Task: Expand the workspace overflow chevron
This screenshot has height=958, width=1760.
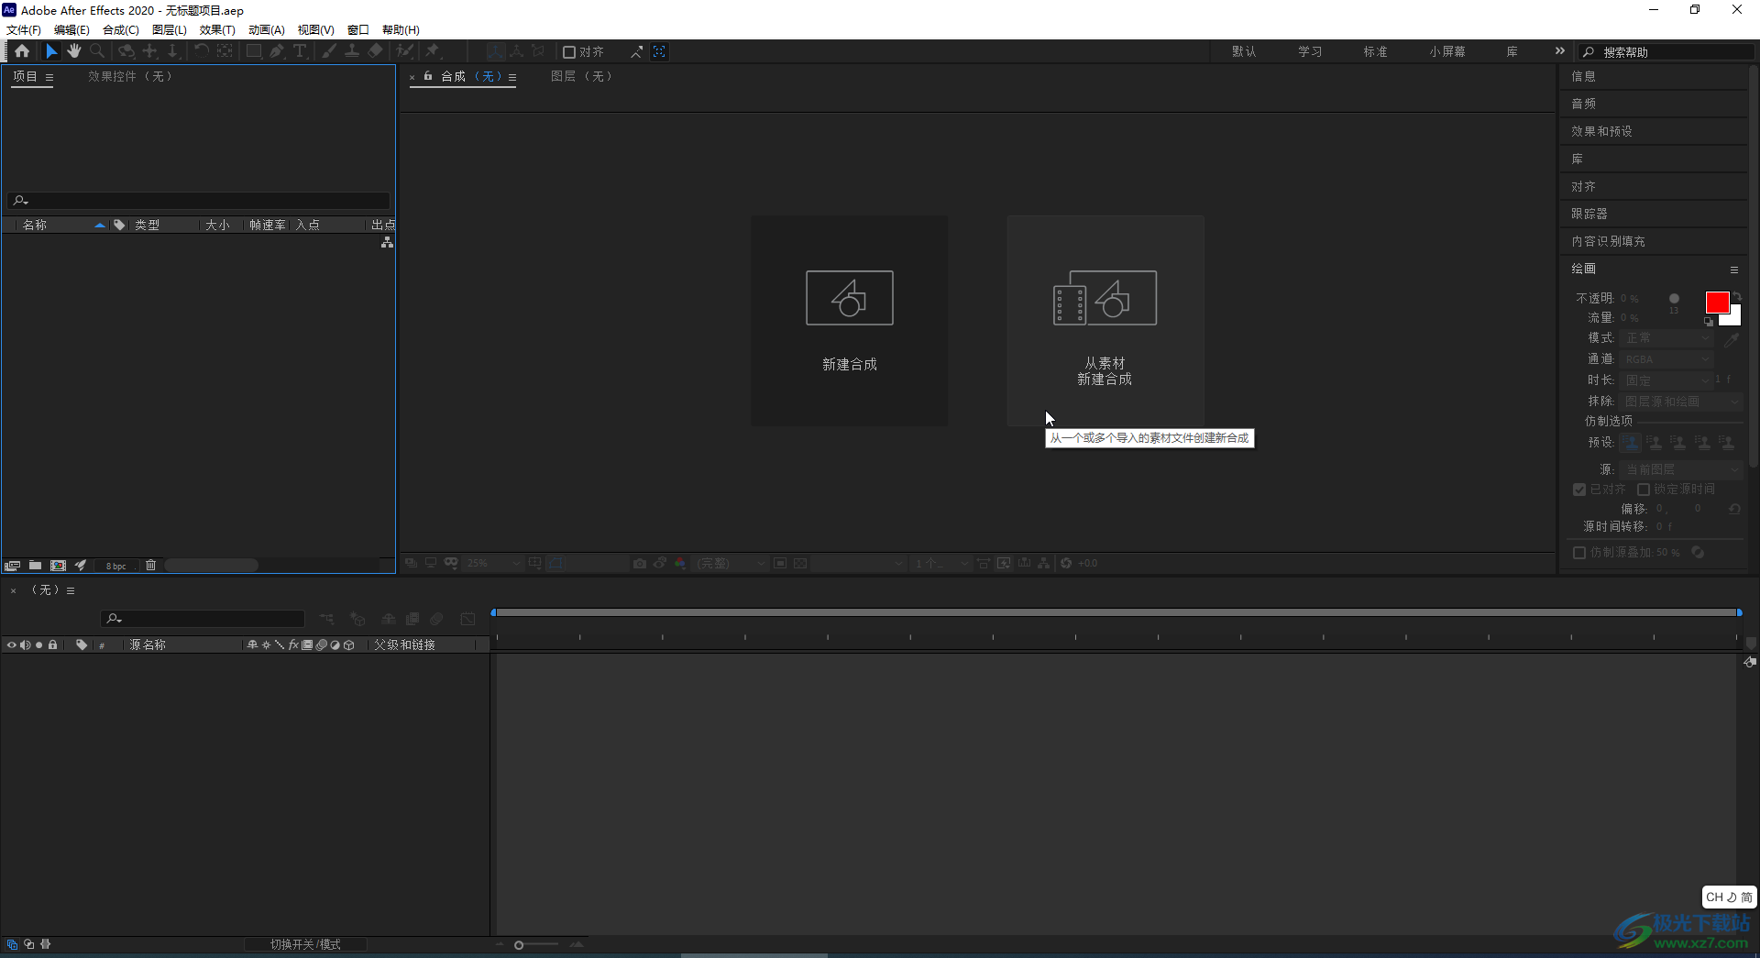Action: 1560,51
